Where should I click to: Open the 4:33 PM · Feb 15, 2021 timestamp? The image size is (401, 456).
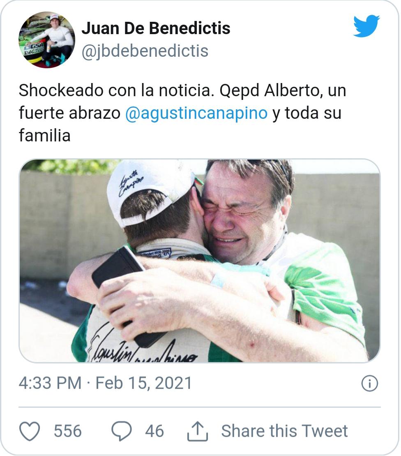point(105,383)
